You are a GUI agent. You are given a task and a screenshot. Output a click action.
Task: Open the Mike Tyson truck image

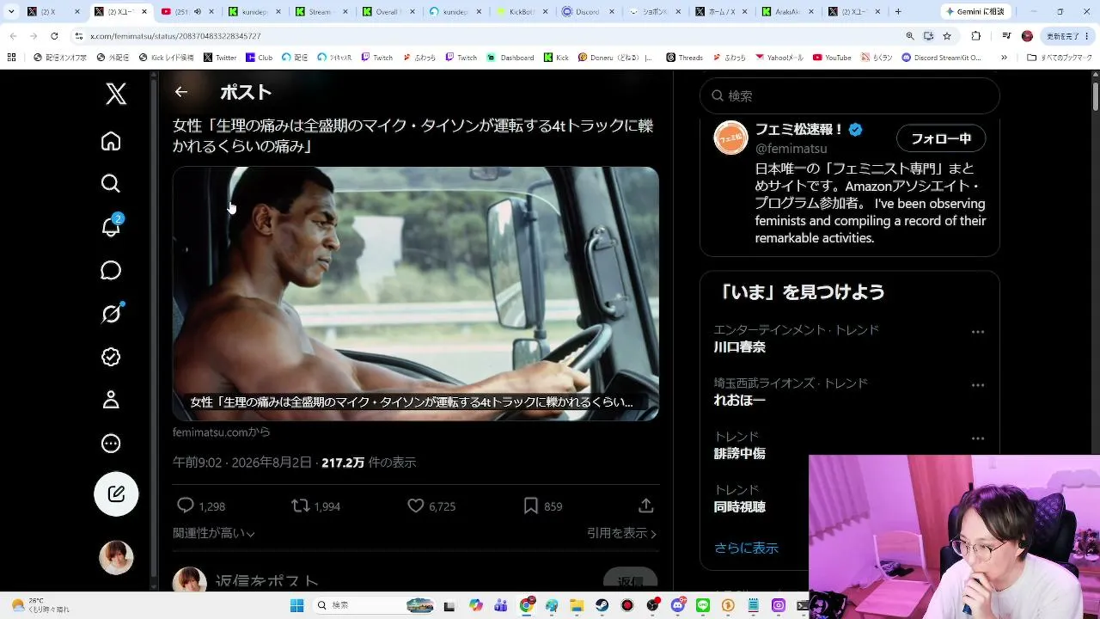(416, 294)
